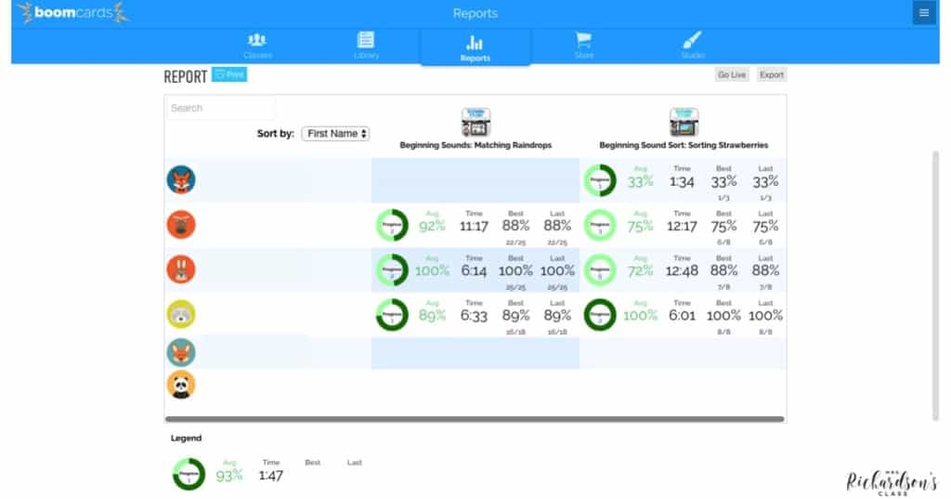Select the blue fox student avatar
951x499 pixels.
point(181,179)
